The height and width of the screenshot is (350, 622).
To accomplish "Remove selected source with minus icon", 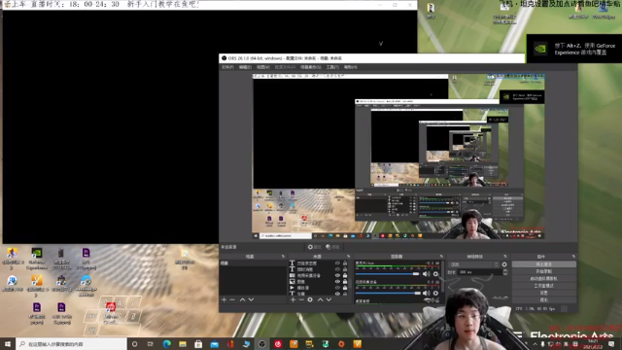I will point(301,300).
